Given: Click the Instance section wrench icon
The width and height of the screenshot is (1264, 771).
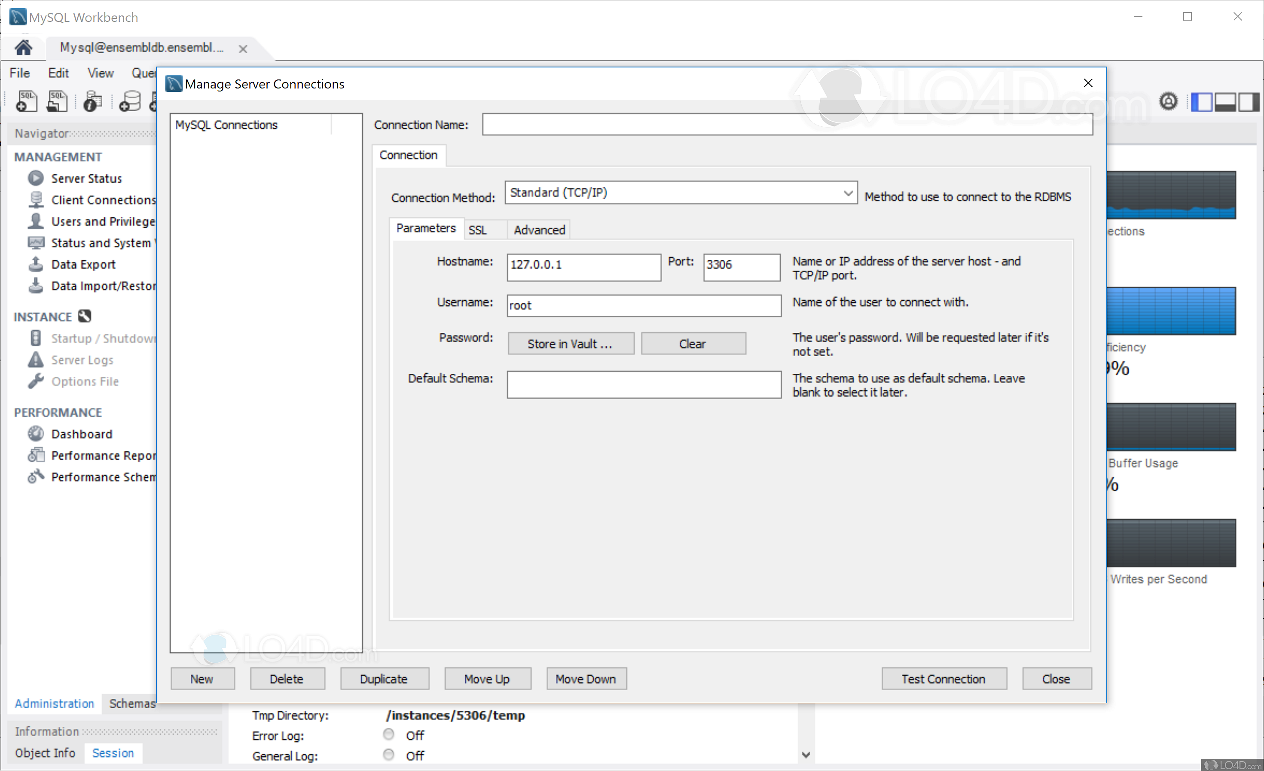Looking at the screenshot, I should (85, 317).
